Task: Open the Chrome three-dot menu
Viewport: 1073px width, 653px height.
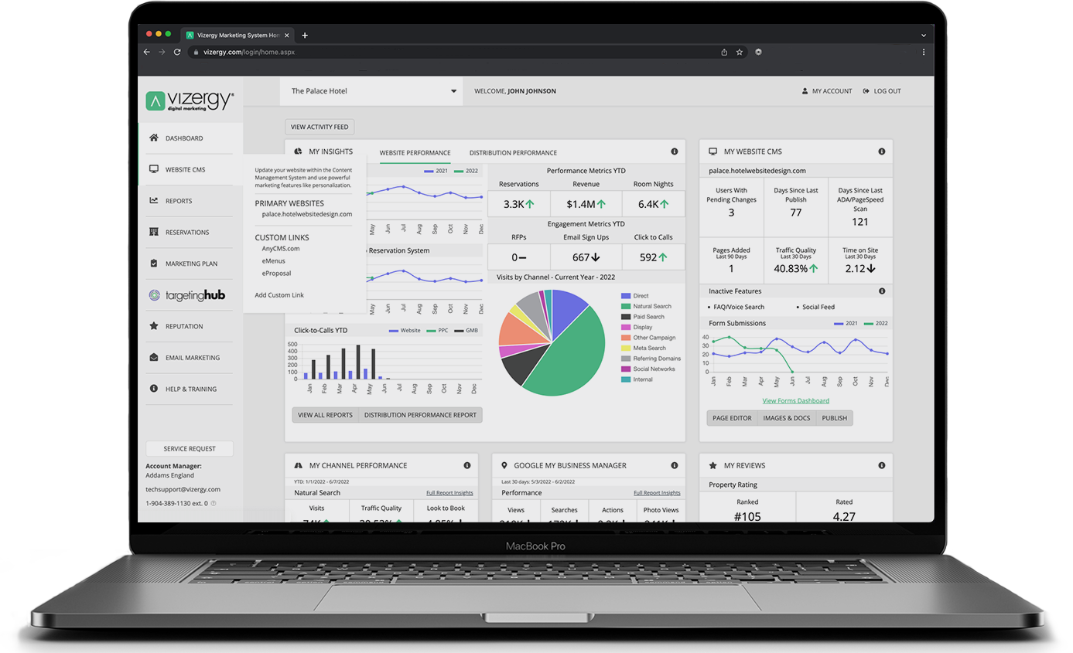Action: 924,53
